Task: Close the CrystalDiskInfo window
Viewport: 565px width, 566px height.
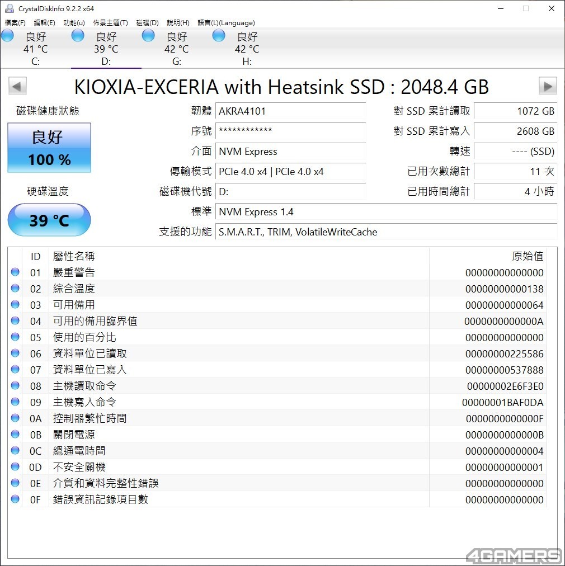Action: tap(551, 8)
